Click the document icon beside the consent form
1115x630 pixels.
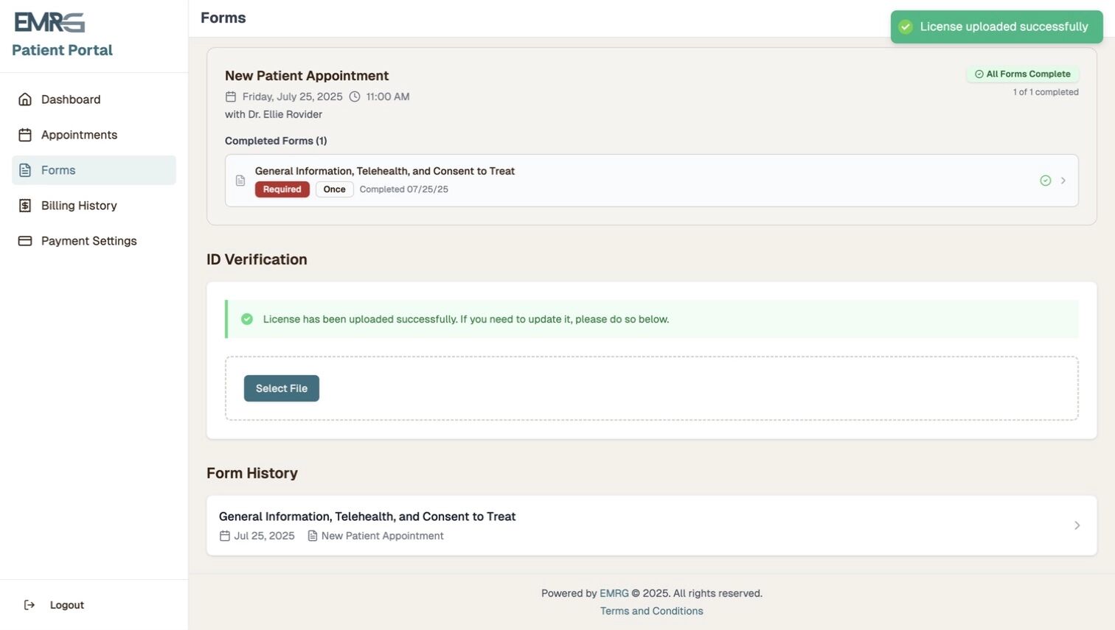tap(240, 180)
